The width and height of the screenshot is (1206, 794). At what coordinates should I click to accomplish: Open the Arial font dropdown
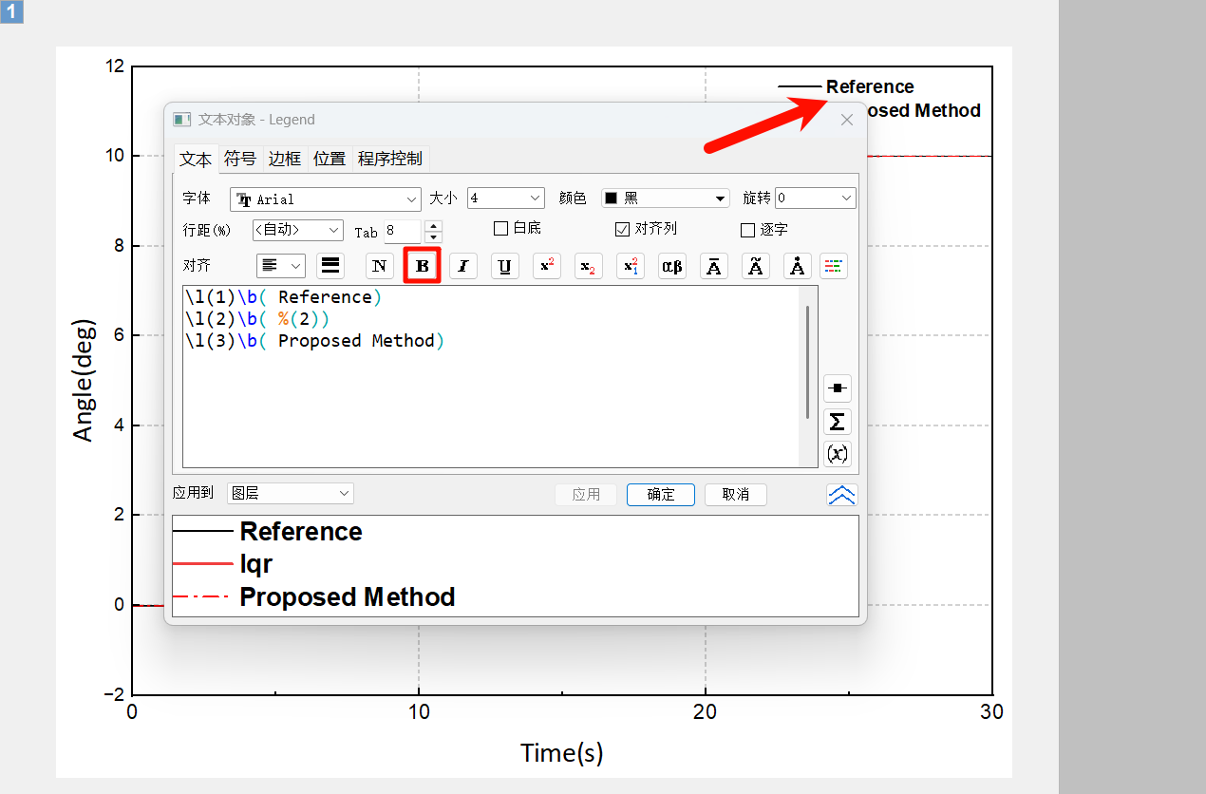(x=325, y=199)
